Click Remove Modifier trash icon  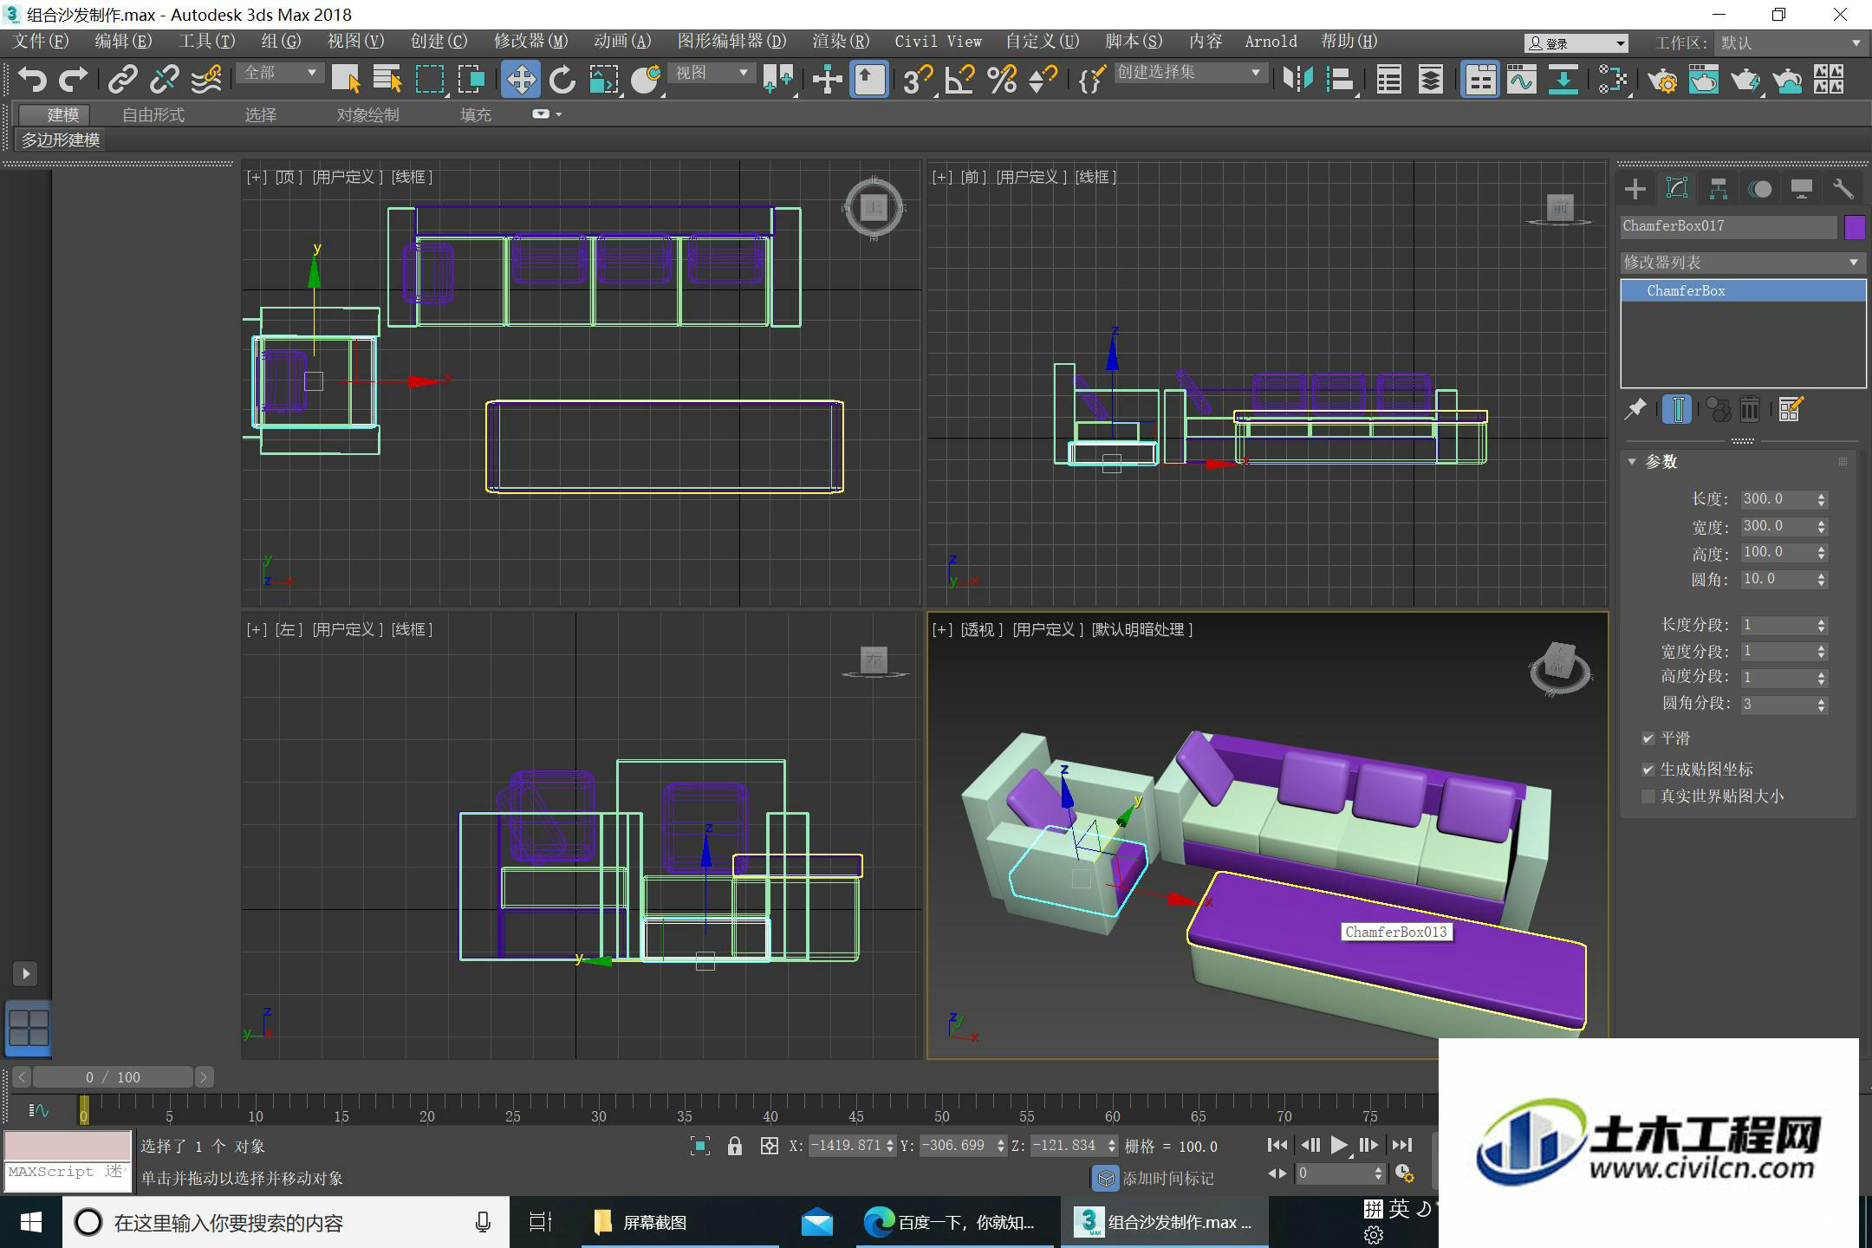click(x=1749, y=409)
